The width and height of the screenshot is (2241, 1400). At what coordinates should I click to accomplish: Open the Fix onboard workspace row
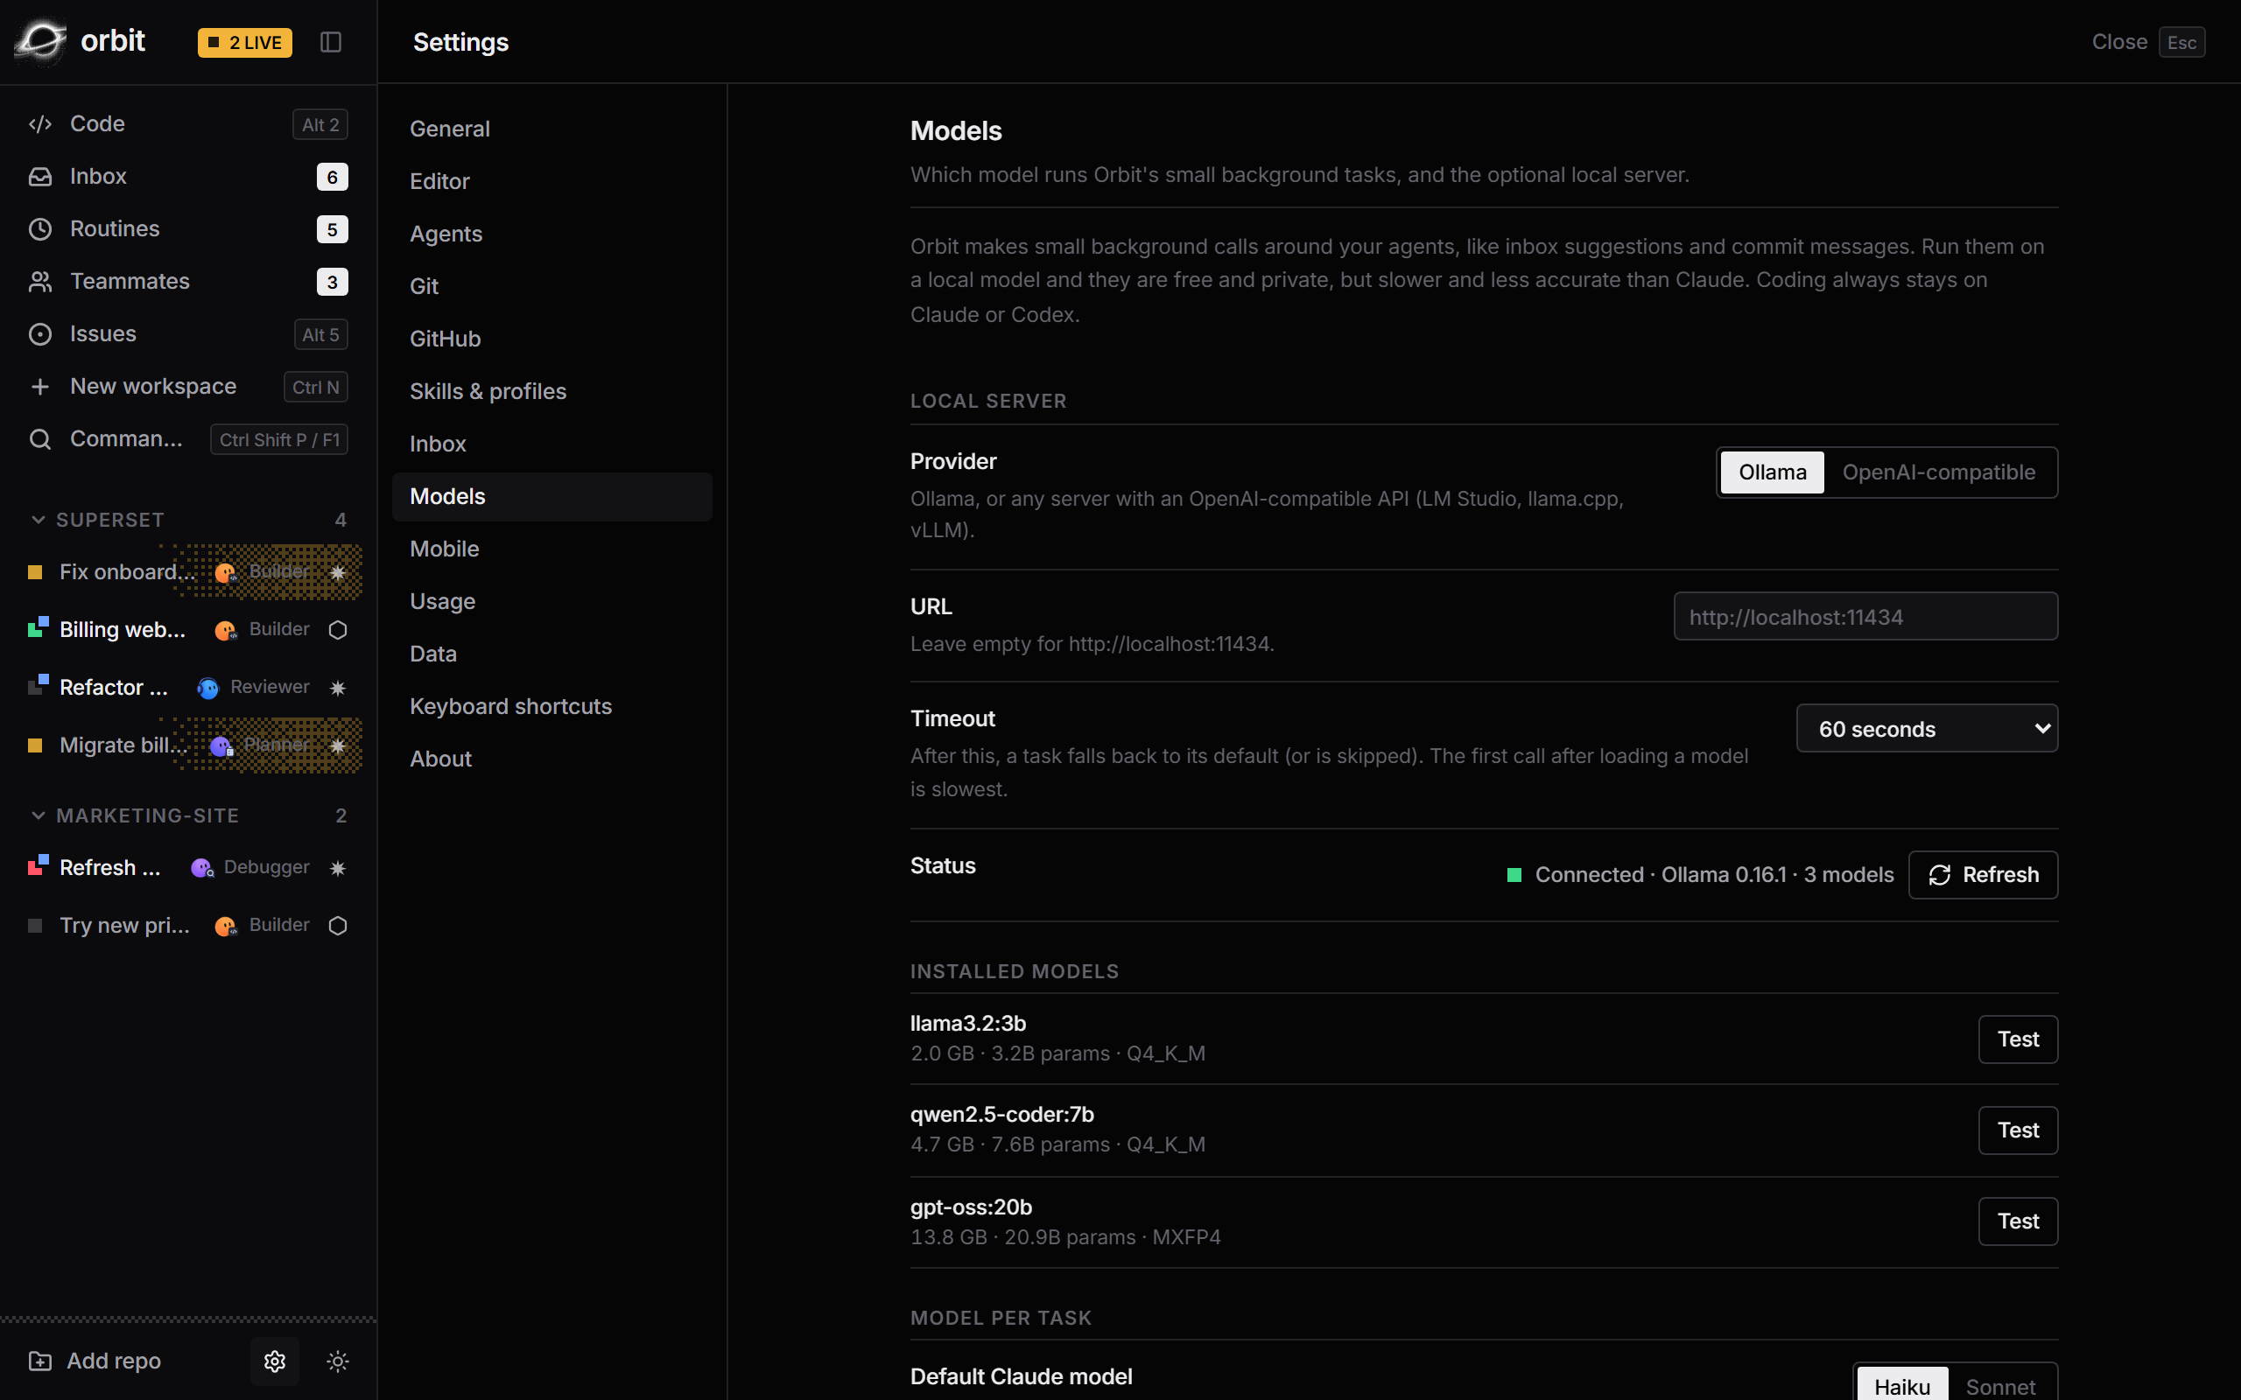pos(189,572)
